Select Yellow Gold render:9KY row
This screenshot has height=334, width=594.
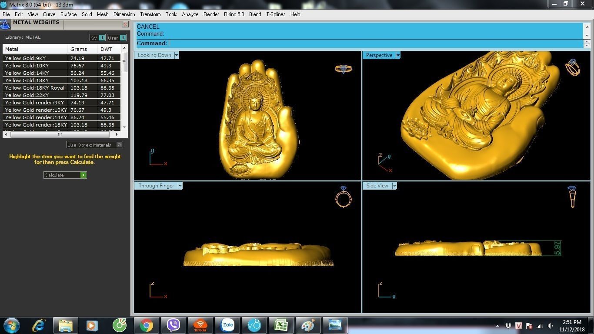pos(61,103)
